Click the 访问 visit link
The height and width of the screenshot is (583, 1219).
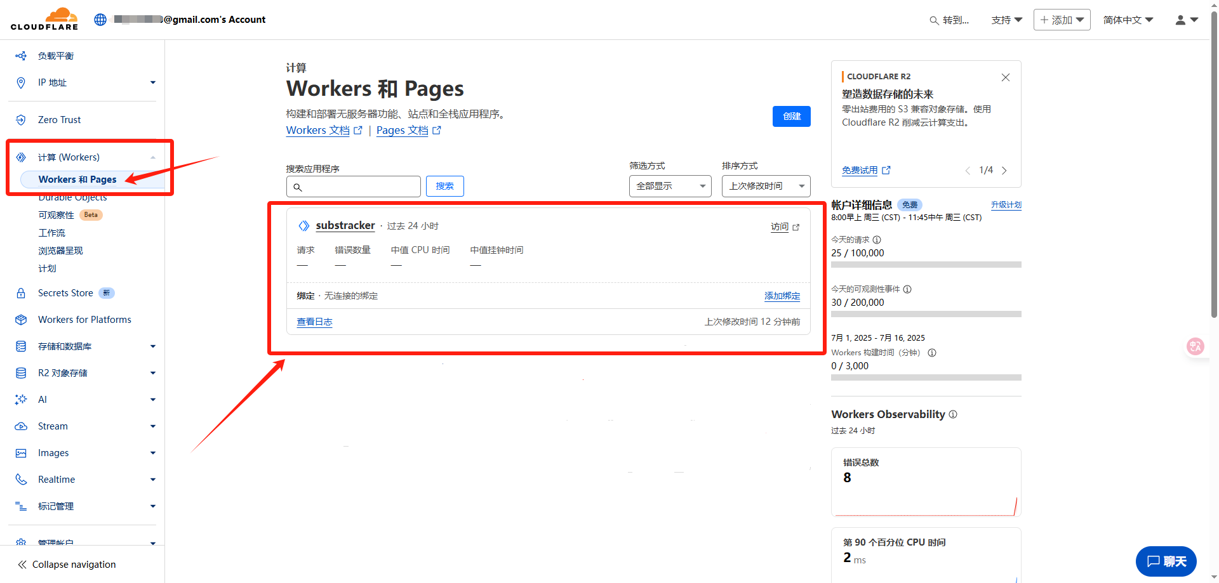point(785,226)
